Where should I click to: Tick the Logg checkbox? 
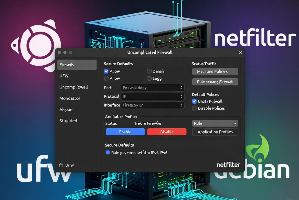tap(149, 79)
